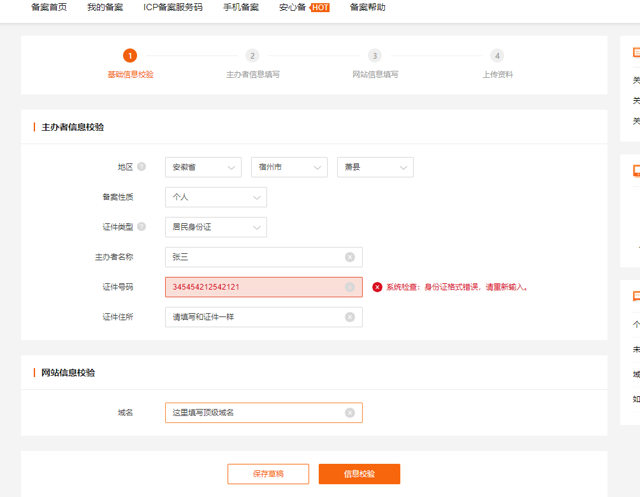The image size is (640, 497).
Task: Clear the 证件号码 field with its X icon
Action: 350,287
